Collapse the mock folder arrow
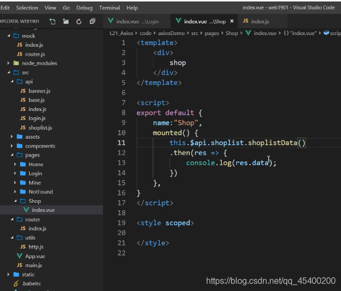Image resolution: width=341 pixels, height=291 pixels. click(8, 36)
